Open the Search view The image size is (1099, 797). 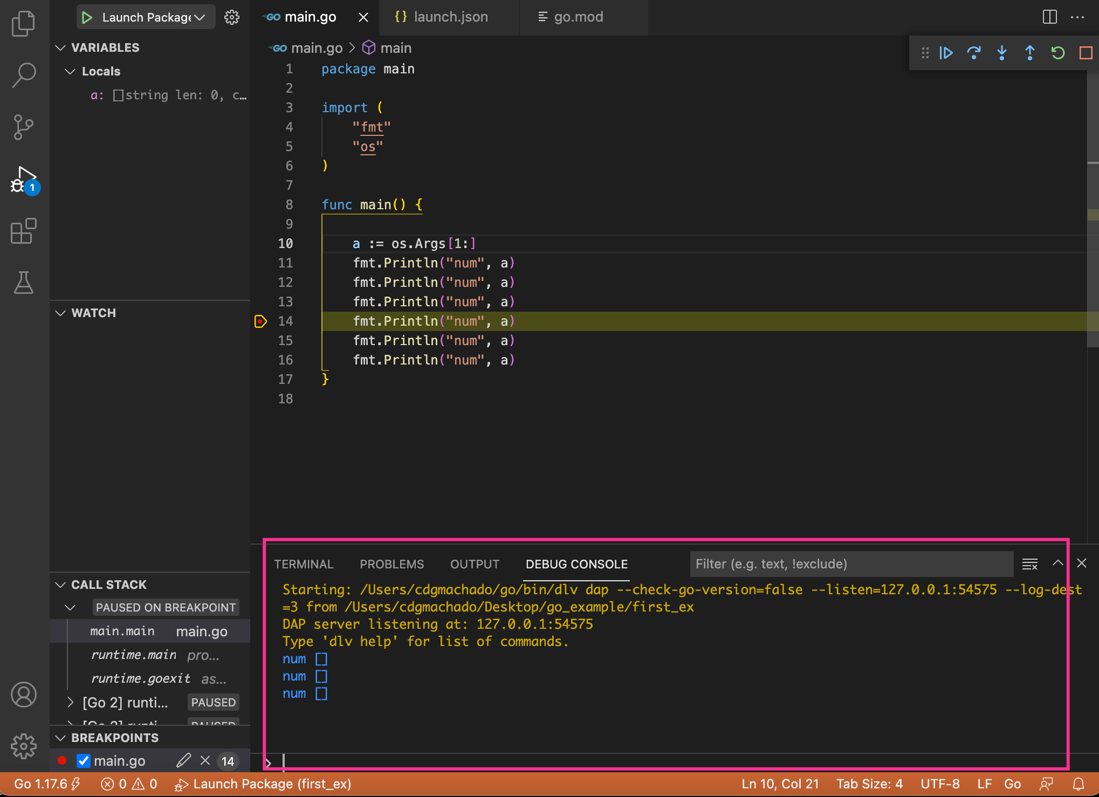[x=23, y=75]
